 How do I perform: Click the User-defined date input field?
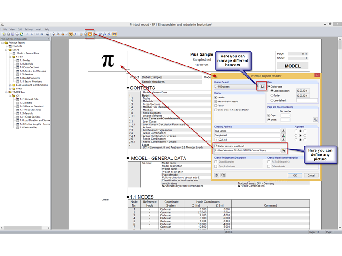pyautogui.click(x=306, y=100)
